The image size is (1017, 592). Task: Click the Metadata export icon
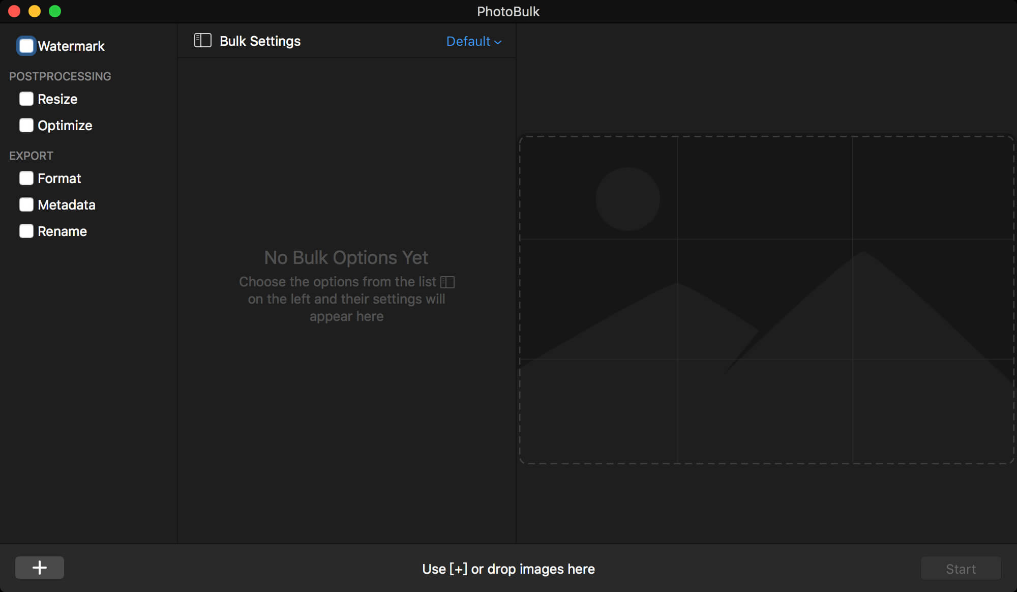tap(27, 204)
